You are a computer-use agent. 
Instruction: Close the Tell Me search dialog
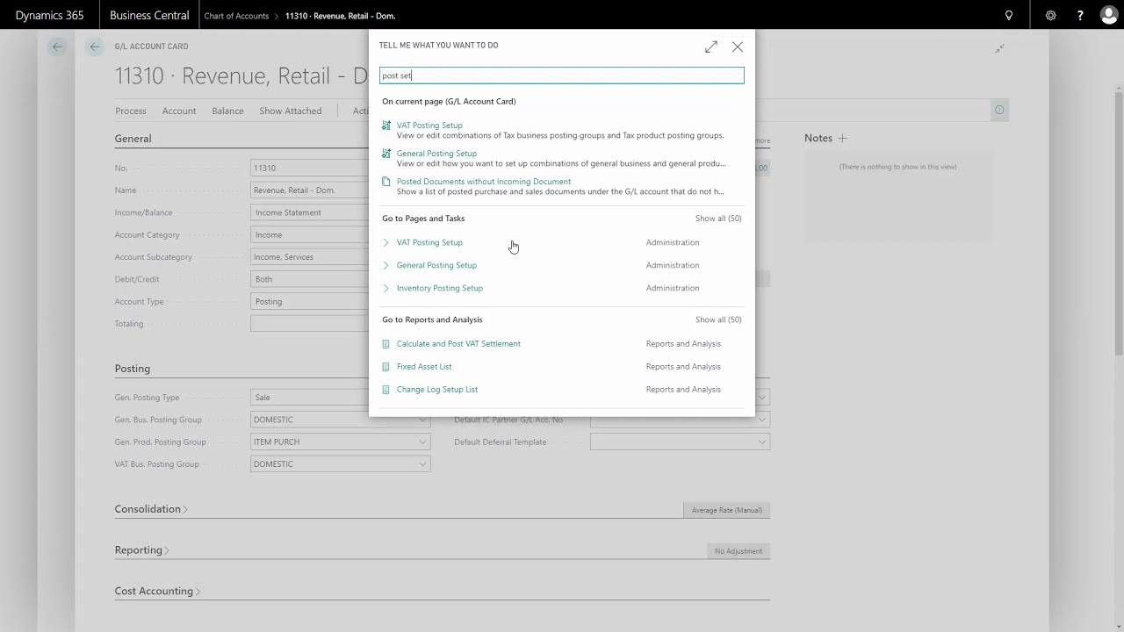point(738,47)
